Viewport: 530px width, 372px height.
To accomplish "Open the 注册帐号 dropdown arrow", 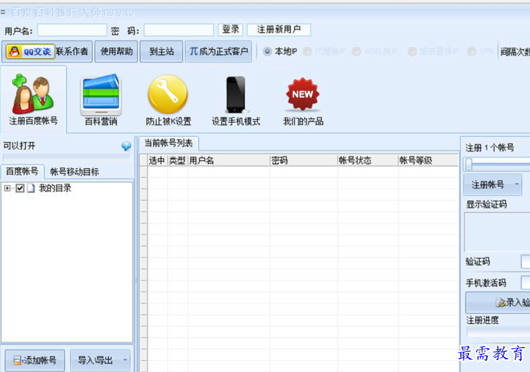I will (x=516, y=184).
